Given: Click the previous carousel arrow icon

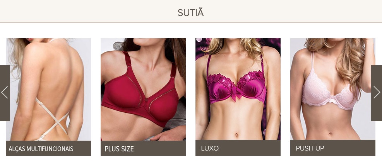Looking at the screenshot, I should click(5, 92).
